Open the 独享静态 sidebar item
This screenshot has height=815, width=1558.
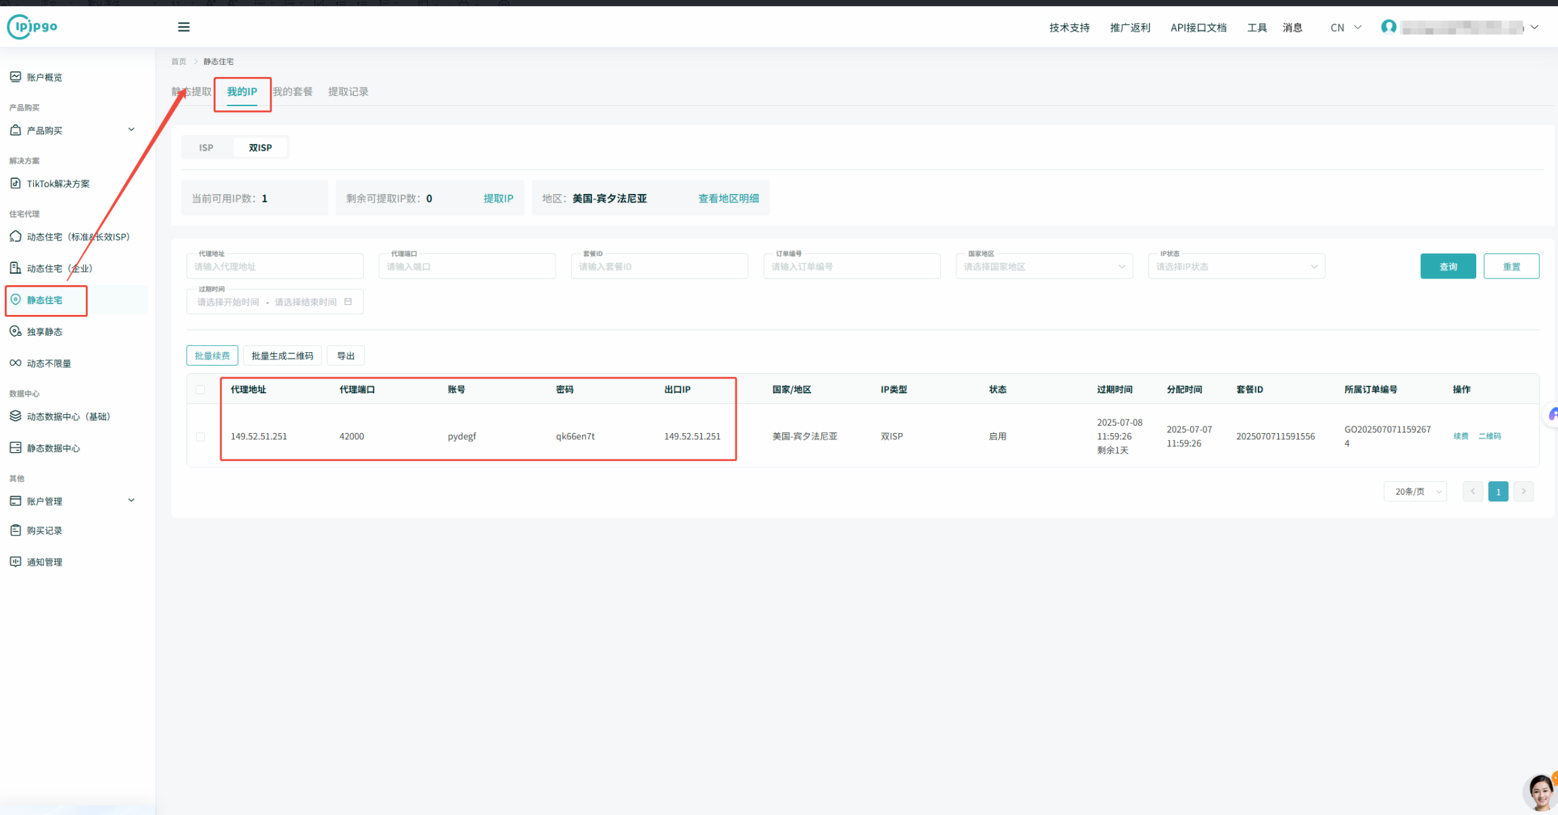pos(45,332)
